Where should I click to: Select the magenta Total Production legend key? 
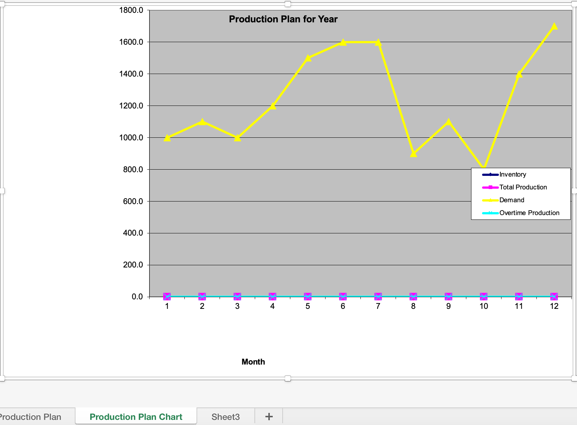coord(490,187)
